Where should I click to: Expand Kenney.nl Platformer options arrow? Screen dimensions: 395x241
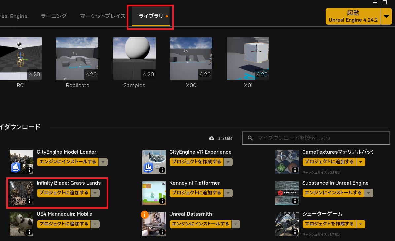pos(228,193)
